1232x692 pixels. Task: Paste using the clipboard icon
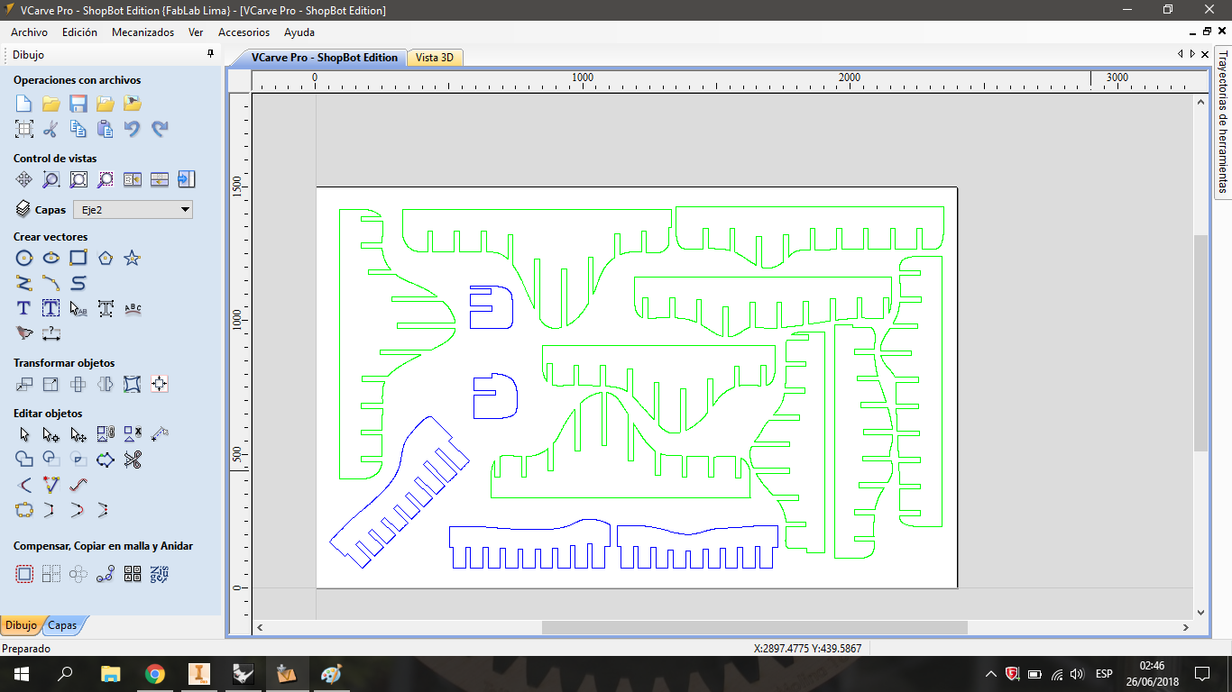click(x=106, y=129)
